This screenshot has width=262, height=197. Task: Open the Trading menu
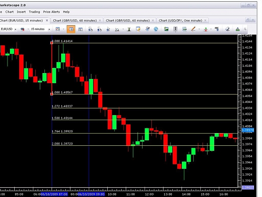(x=34, y=12)
